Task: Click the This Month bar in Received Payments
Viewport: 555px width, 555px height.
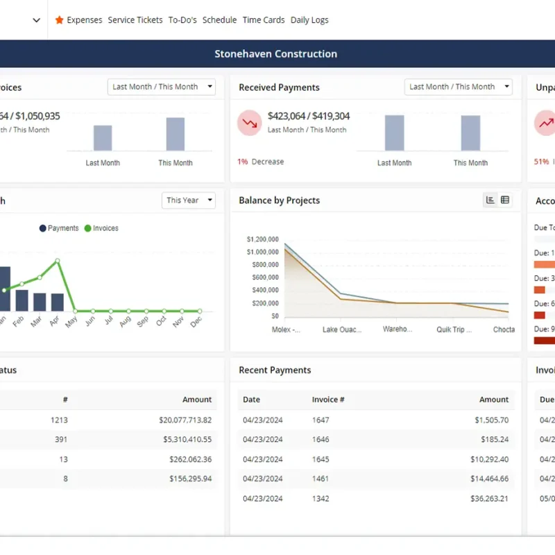Action: coord(470,133)
